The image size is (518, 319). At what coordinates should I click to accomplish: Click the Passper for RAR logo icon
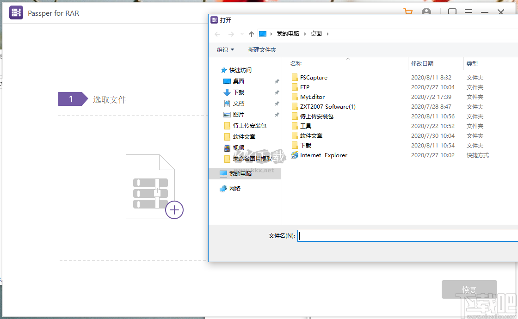pyautogui.click(x=16, y=12)
